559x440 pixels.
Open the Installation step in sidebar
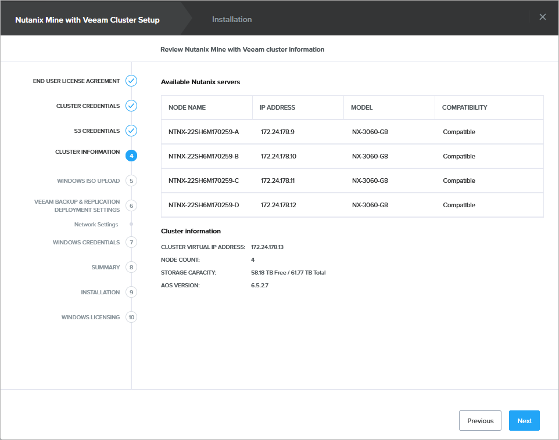click(x=100, y=292)
